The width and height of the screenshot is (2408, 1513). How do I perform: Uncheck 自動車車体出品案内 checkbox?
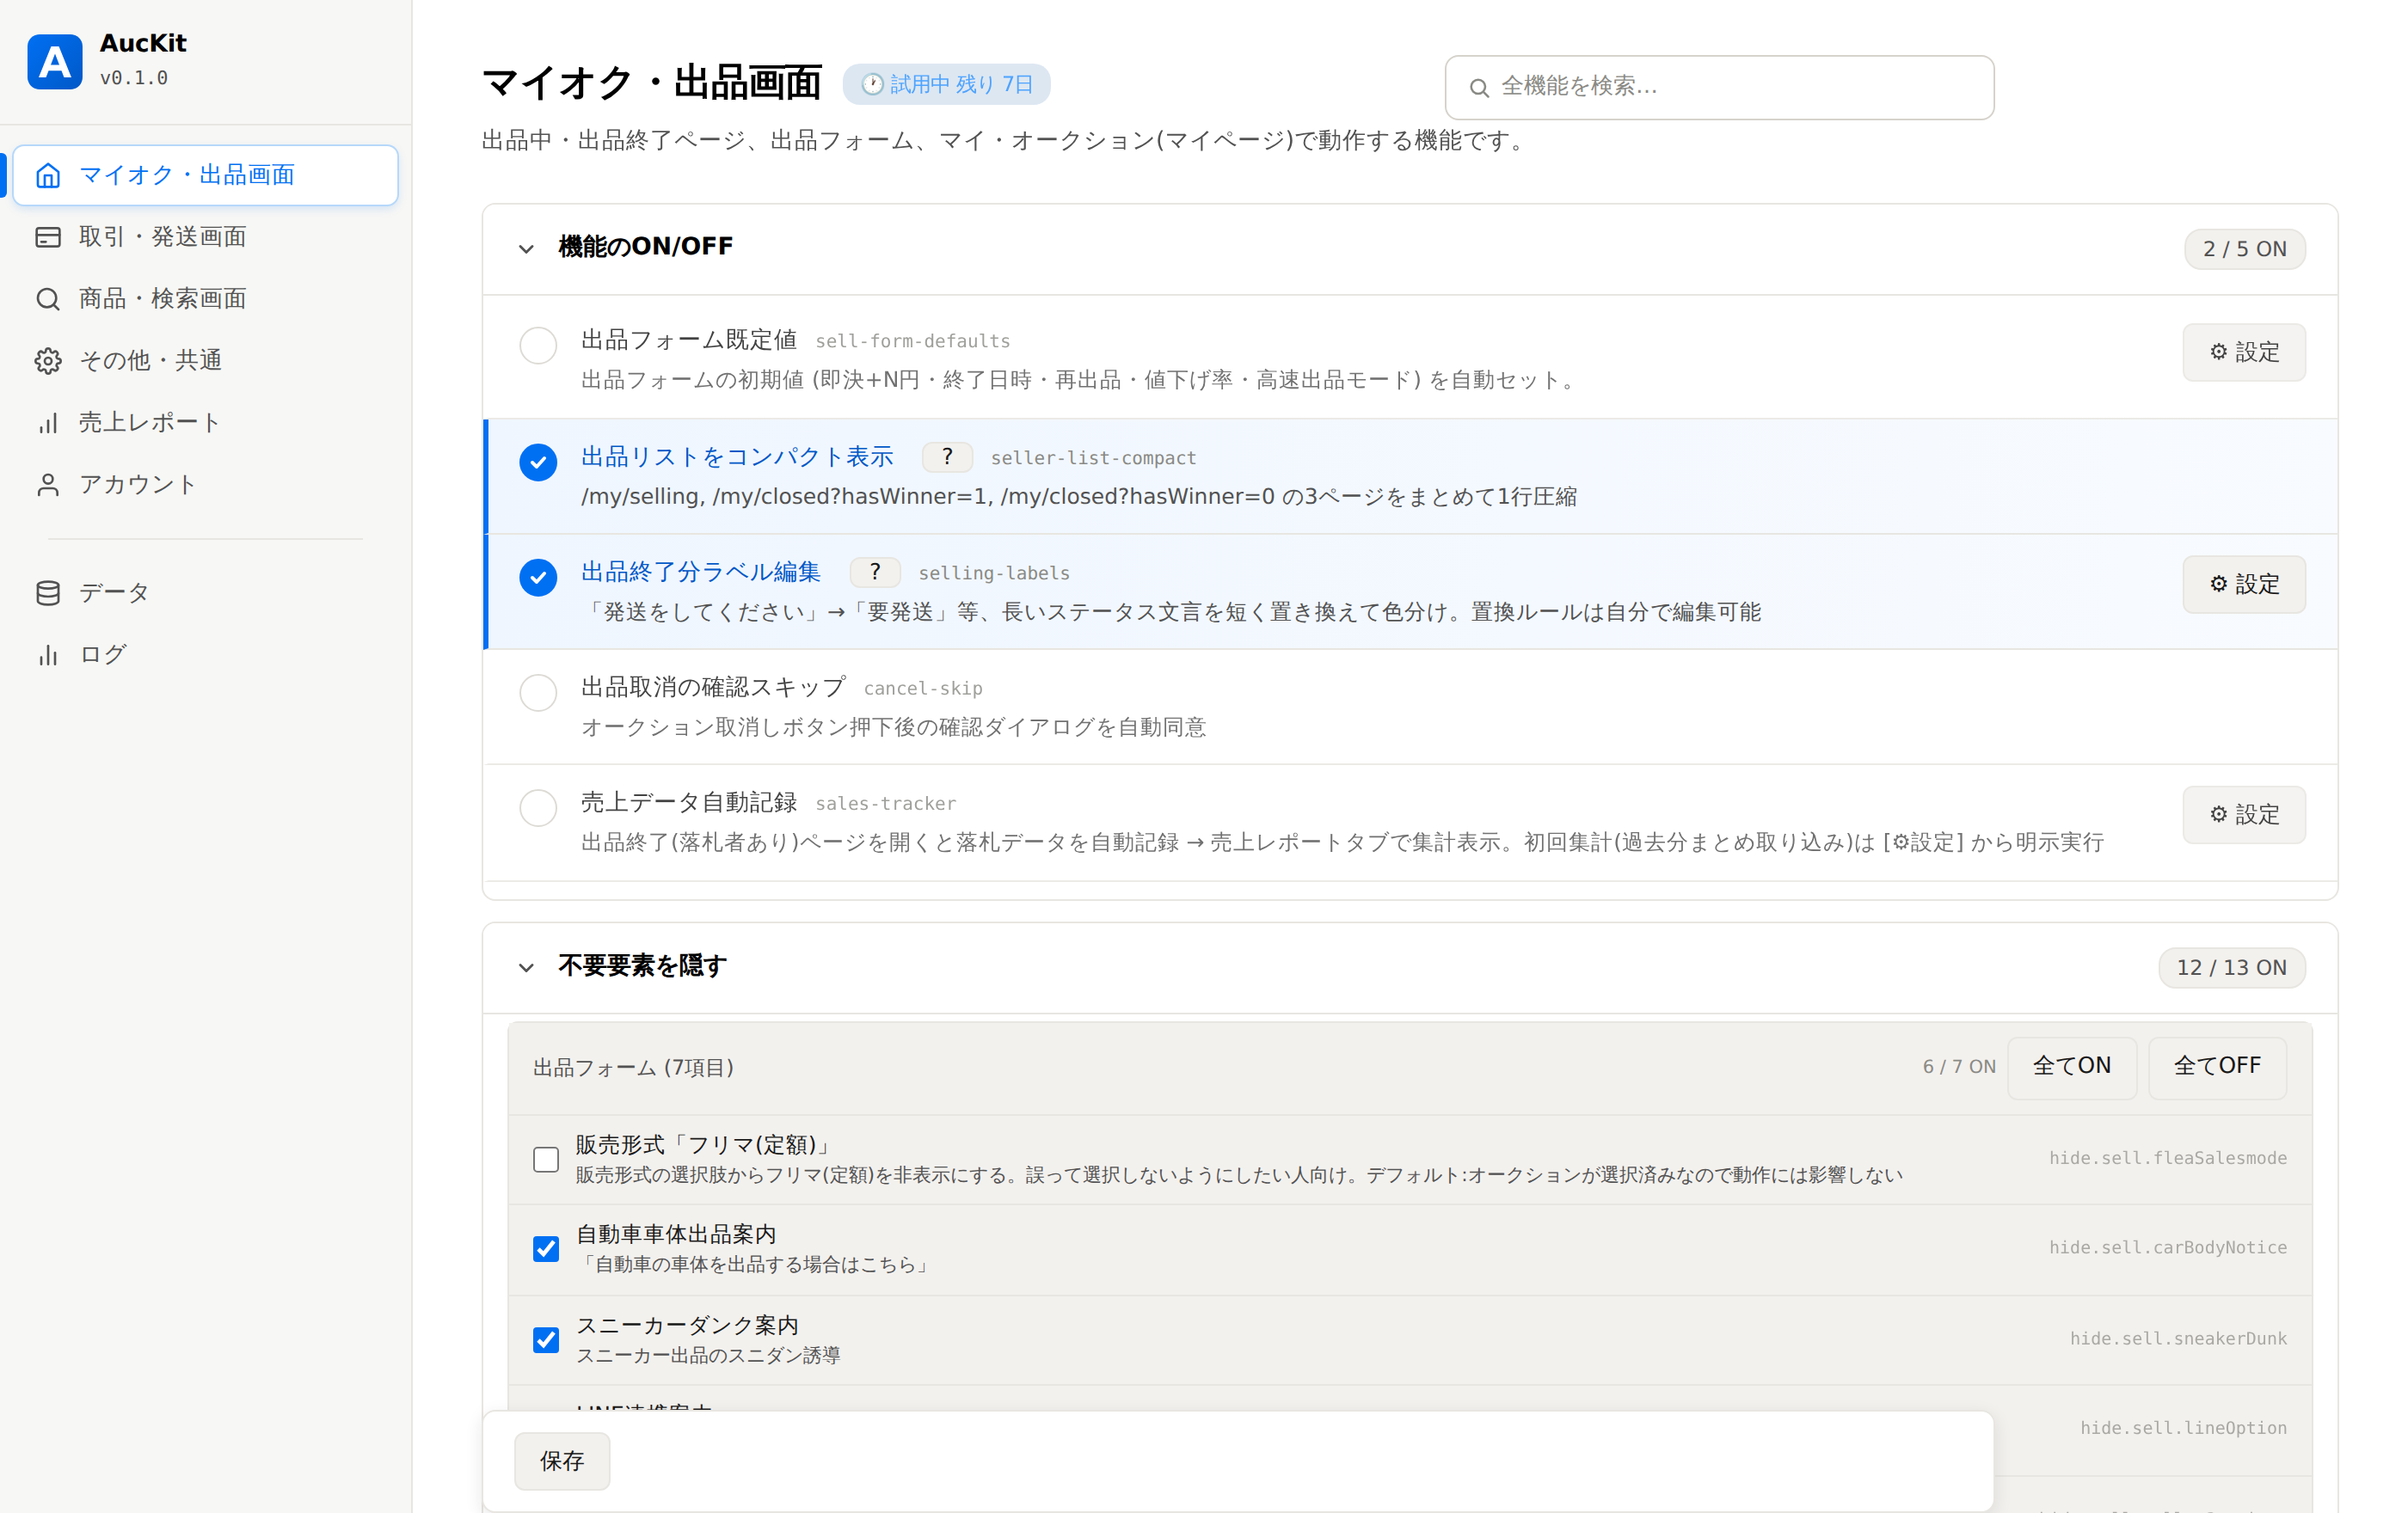coord(546,1249)
